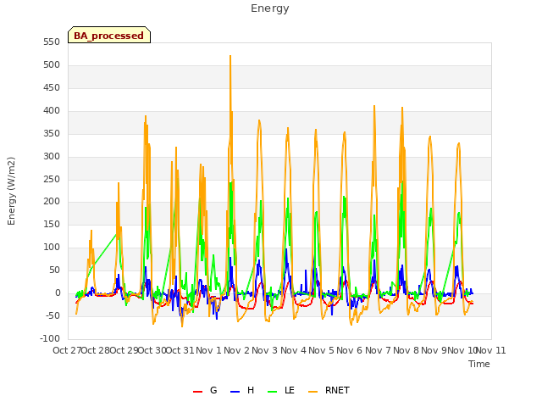Click the 250 y-axis tick label
The height and width of the screenshot is (407, 542).
(x=52, y=179)
